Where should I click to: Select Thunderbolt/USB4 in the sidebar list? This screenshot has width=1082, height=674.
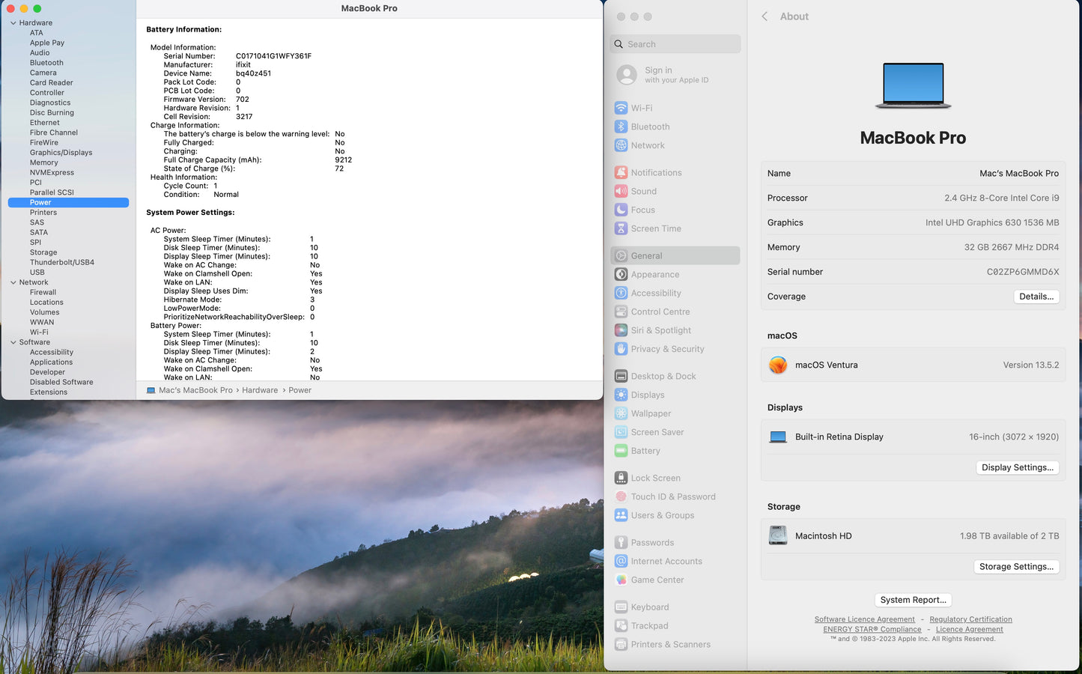[61, 262]
